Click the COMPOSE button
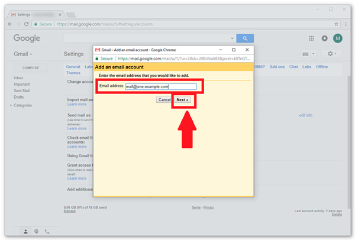 (x=31, y=68)
